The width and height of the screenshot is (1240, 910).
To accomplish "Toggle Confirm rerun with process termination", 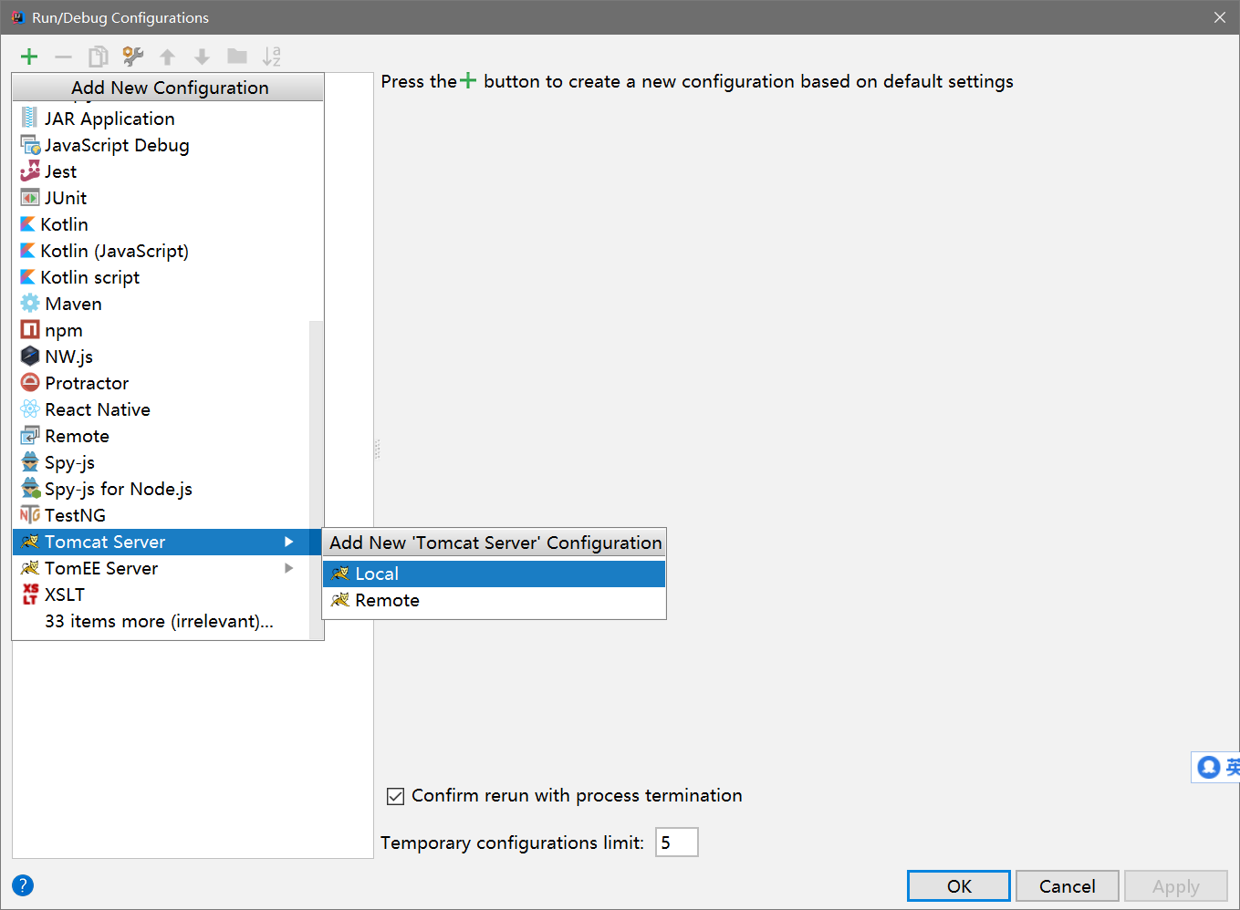I will tap(395, 796).
